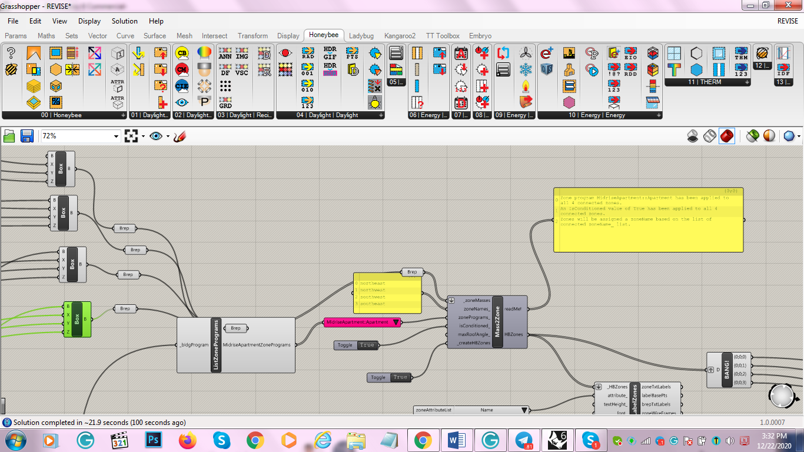Click the red shaded preview icon
This screenshot has height=452, width=804.
click(x=727, y=136)
